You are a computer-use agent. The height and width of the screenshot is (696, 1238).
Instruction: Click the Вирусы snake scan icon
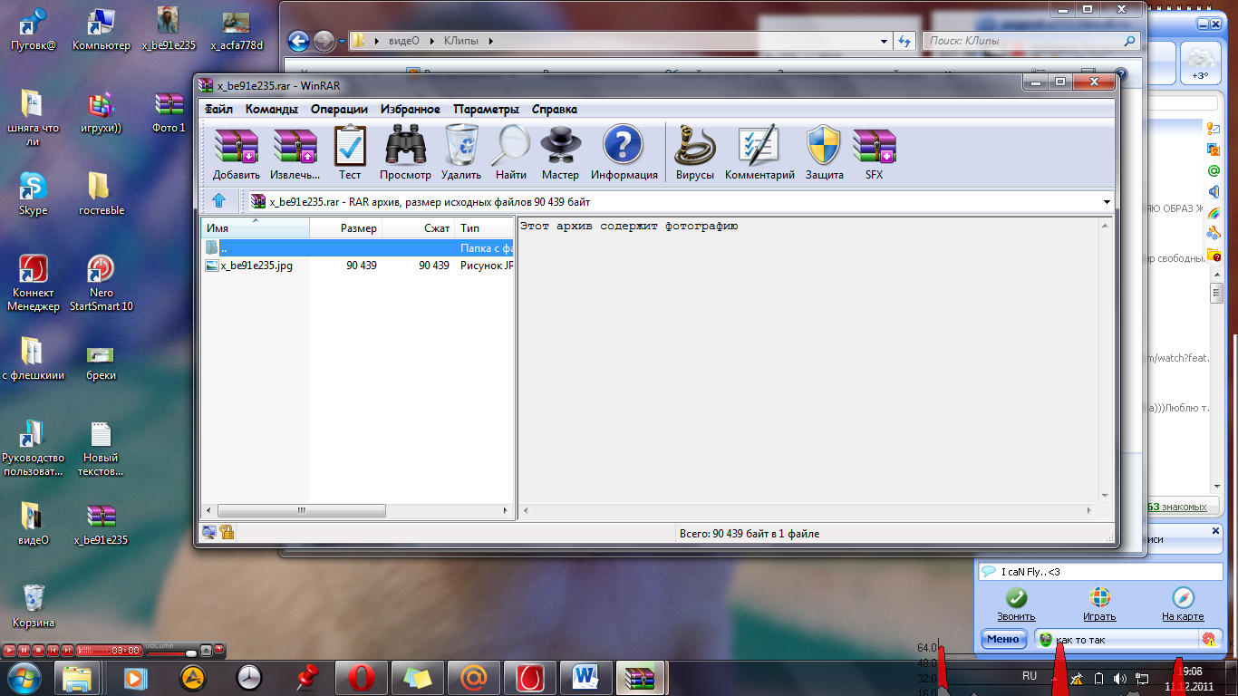(x=695, y=152)
